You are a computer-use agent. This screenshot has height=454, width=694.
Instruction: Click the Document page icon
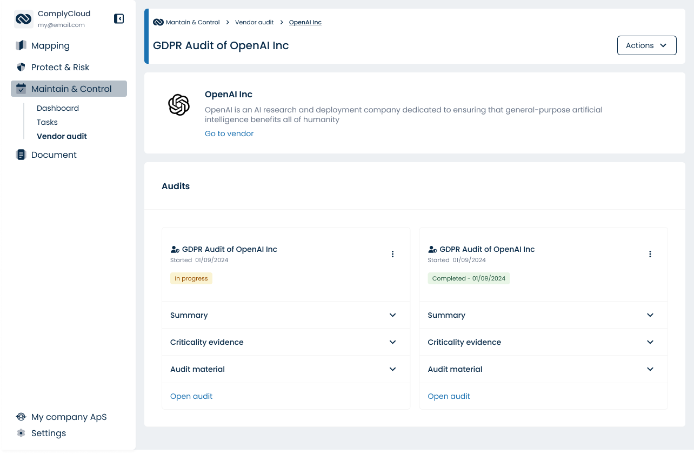click(x=21, y=155)
